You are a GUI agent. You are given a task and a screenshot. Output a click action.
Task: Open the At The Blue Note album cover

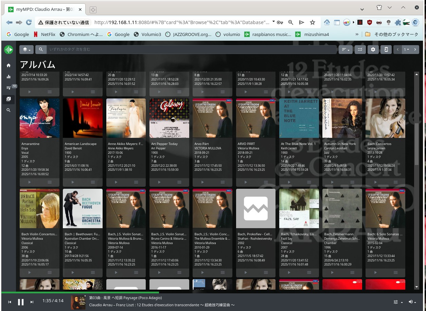pyautogui.click(x=299, y=118)
